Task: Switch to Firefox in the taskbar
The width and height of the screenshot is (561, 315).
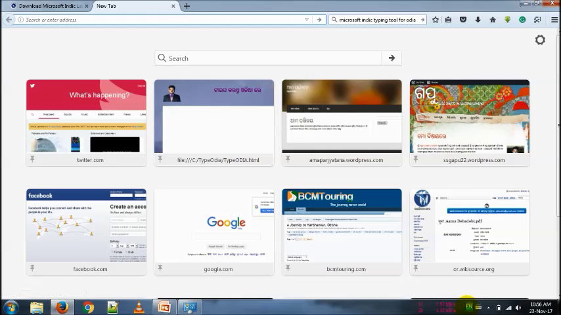Action: click(x=62, y=308)
